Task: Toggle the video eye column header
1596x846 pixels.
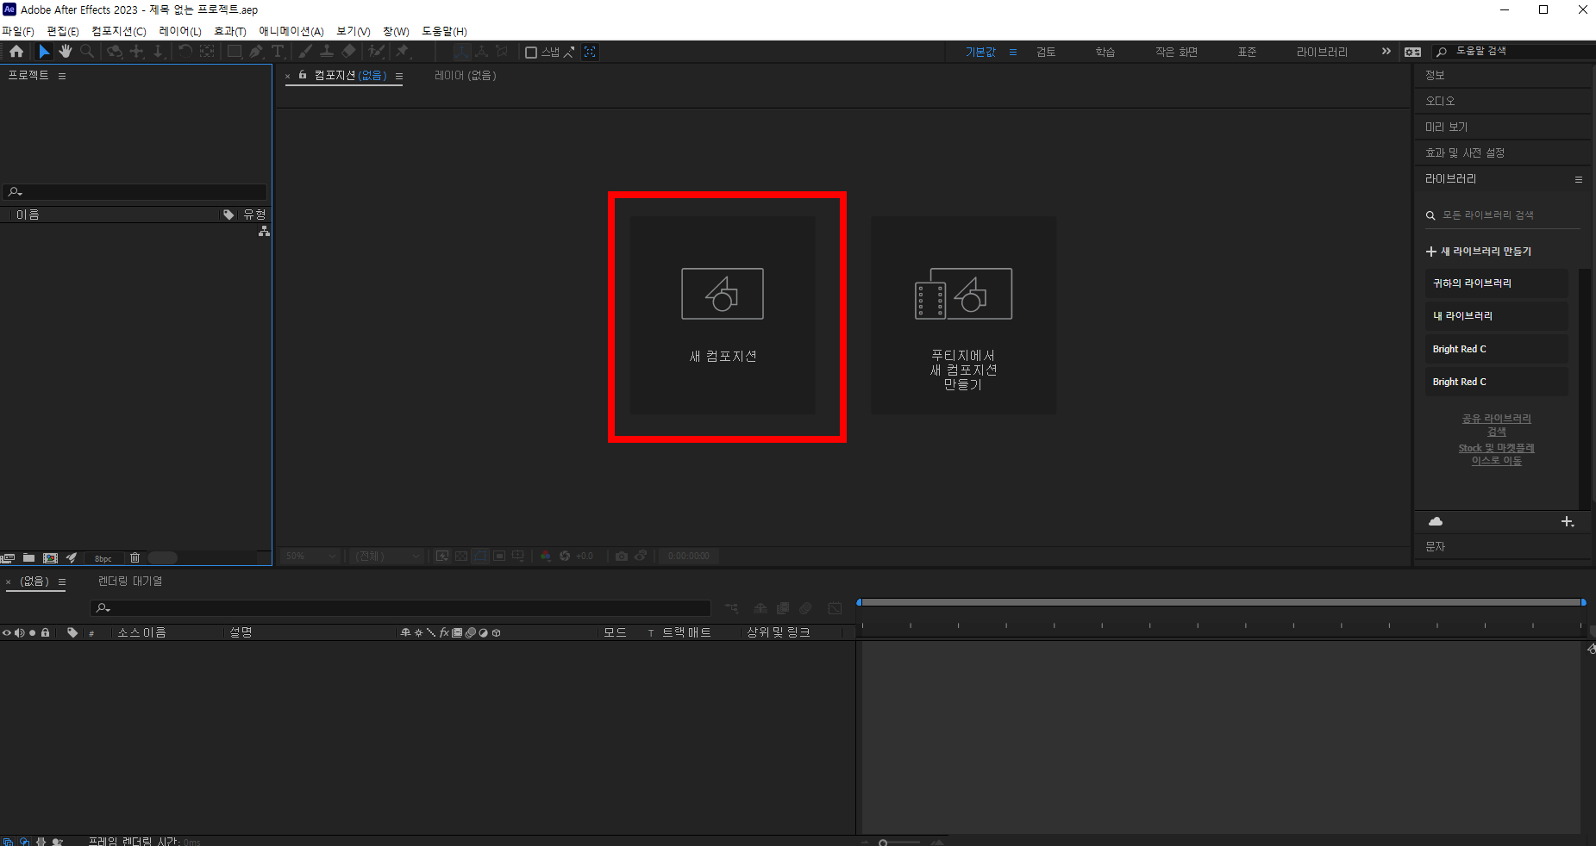Action: click(7, 632)
